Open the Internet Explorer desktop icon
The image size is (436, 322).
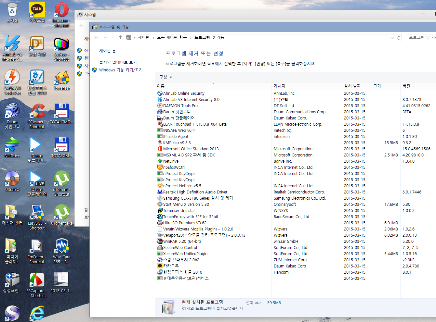pyautogui.click(x=37, y=314)
